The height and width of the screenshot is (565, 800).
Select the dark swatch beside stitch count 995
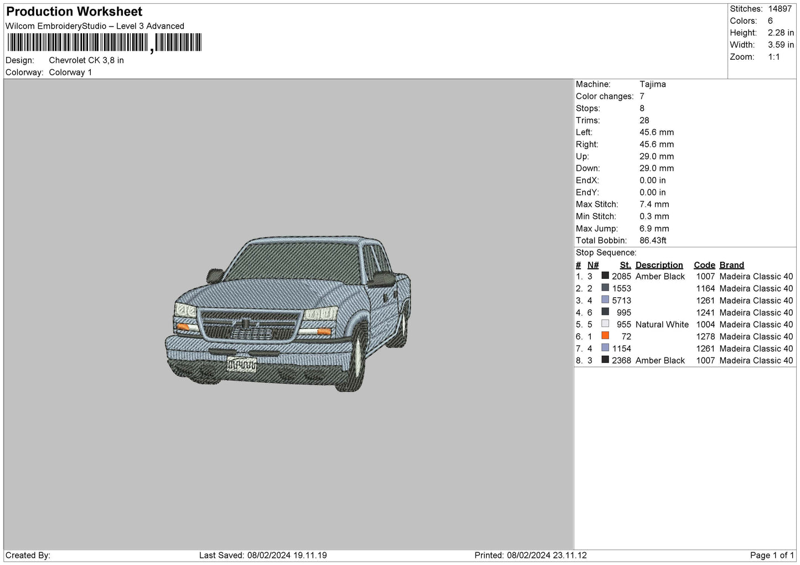(605, 312)
